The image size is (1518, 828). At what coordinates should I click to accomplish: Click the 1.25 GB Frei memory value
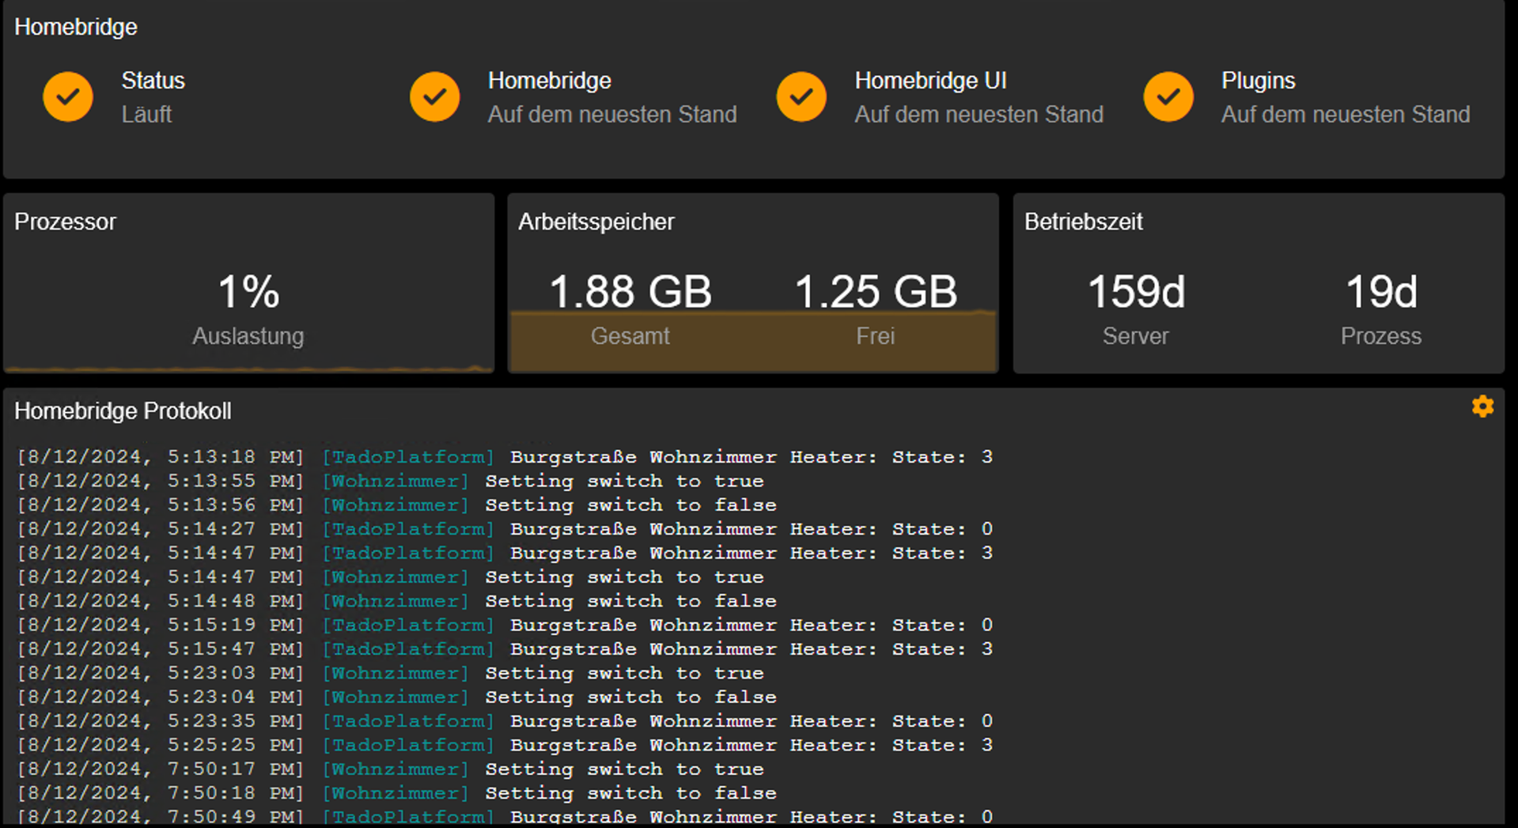tap(875, 292)
